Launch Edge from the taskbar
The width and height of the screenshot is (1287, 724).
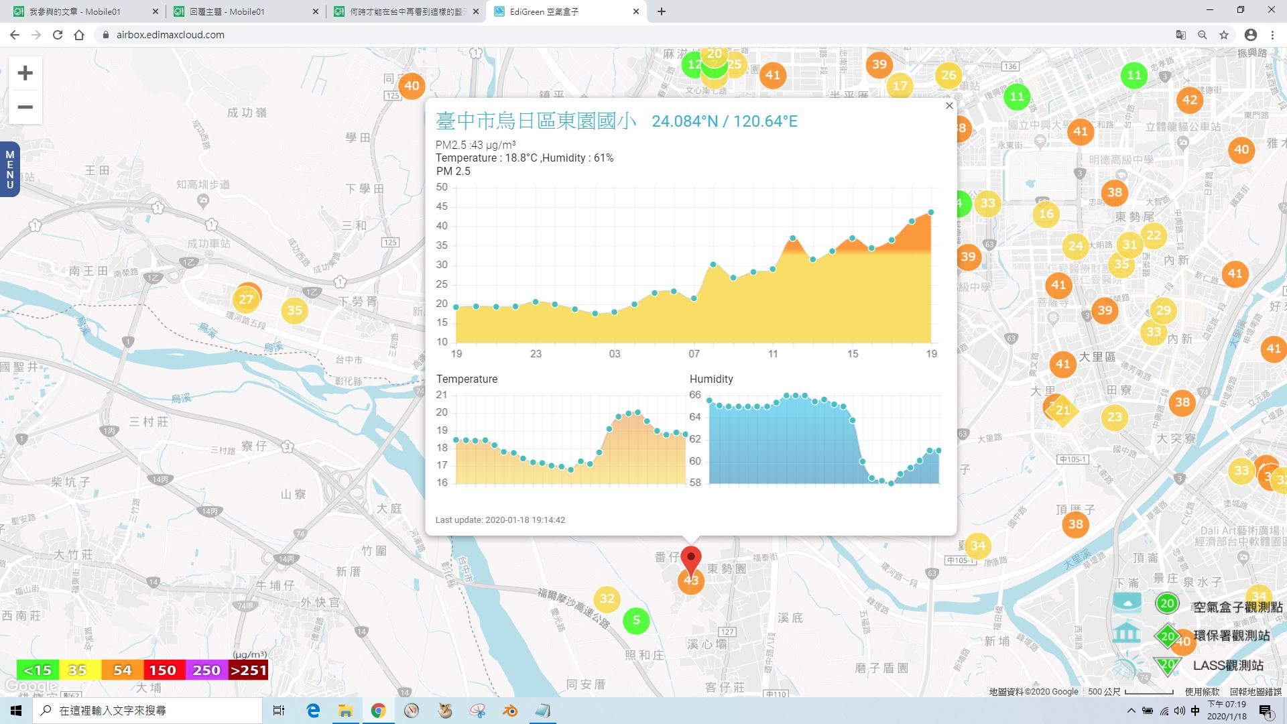tap(313, 711)
